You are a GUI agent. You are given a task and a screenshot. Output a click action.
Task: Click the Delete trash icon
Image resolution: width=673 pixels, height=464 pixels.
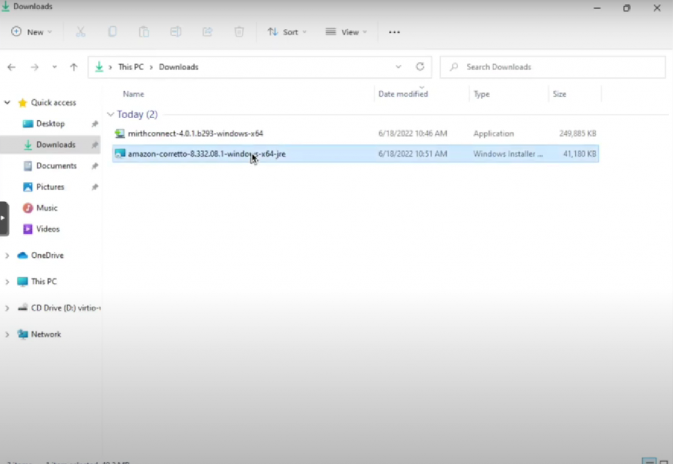click(239, 32)
